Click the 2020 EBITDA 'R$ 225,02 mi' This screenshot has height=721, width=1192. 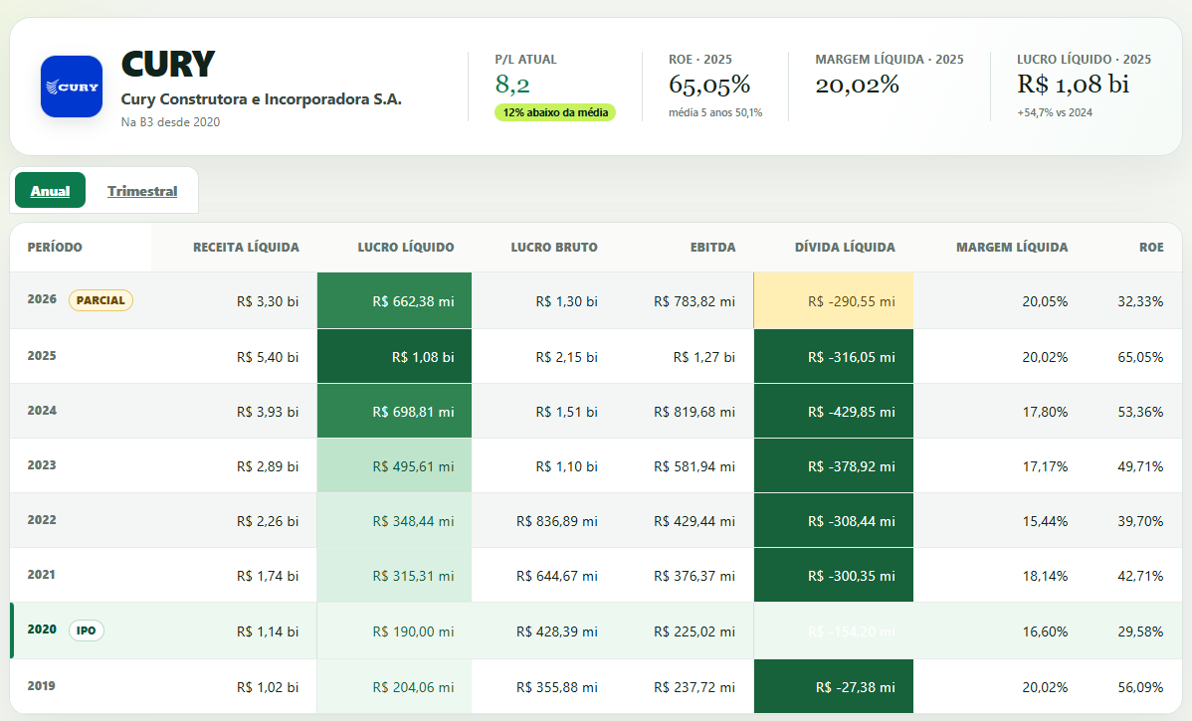coord(695,631)
